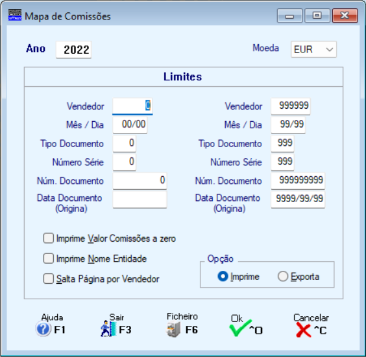Click the starting Mês / Dia field 00/00
Image resolution: width=366 pixels, height=357 pixels.
pos(130,124)
